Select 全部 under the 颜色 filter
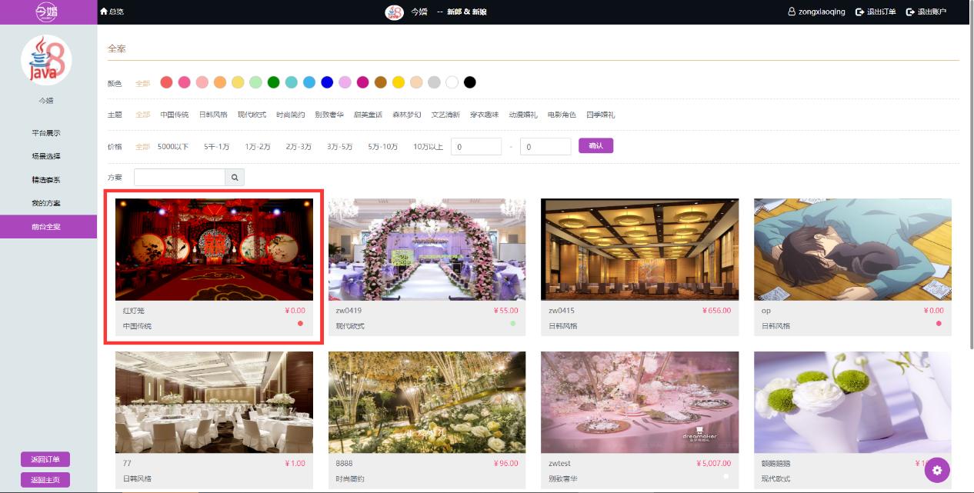The width and height of the screenshot is (974, 493). [x=143, y=82]
